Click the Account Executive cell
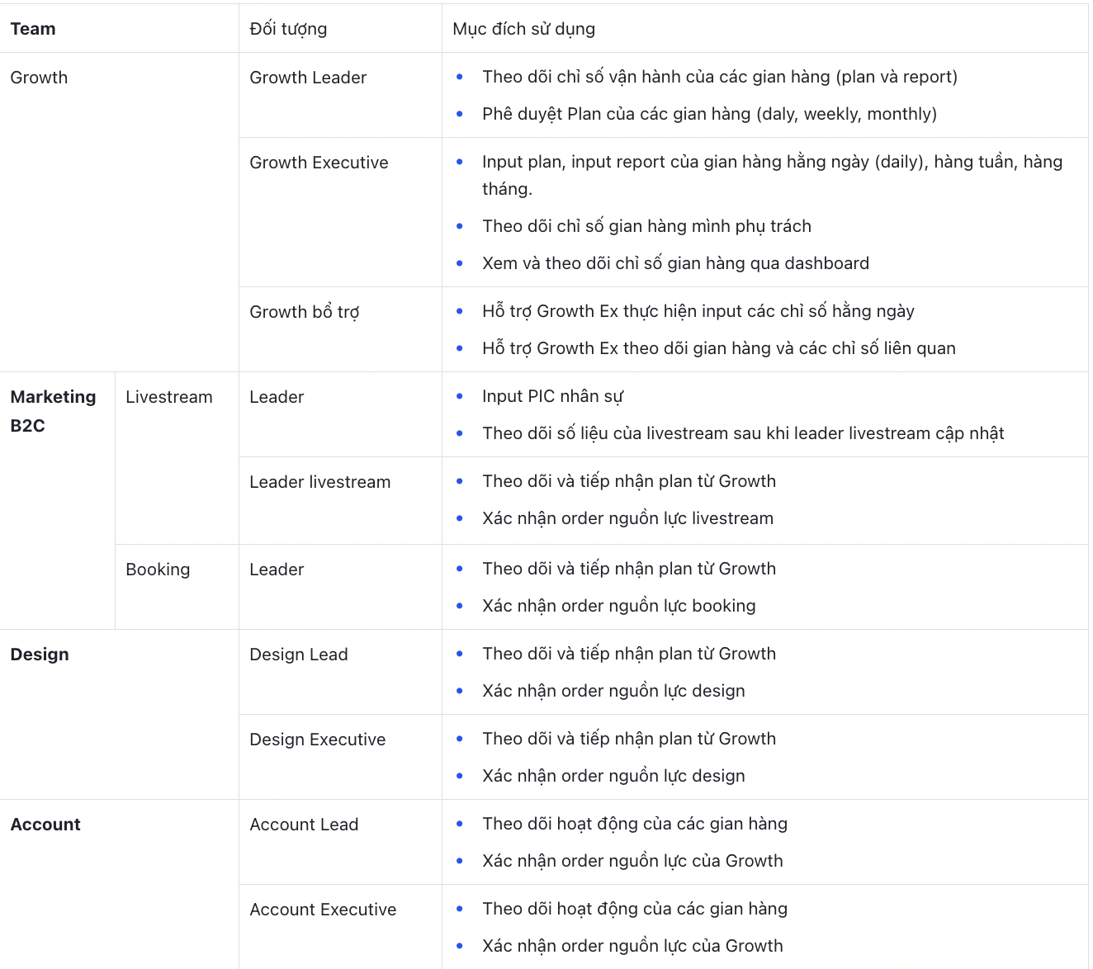 323,910
